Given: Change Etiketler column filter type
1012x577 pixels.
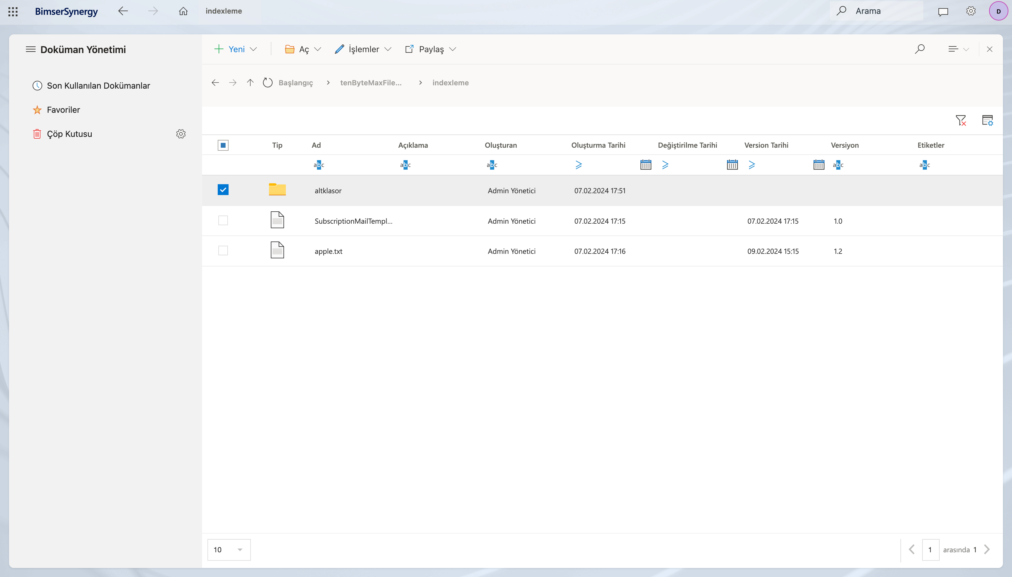Looking at the screenshot, I should pos(924,165).
